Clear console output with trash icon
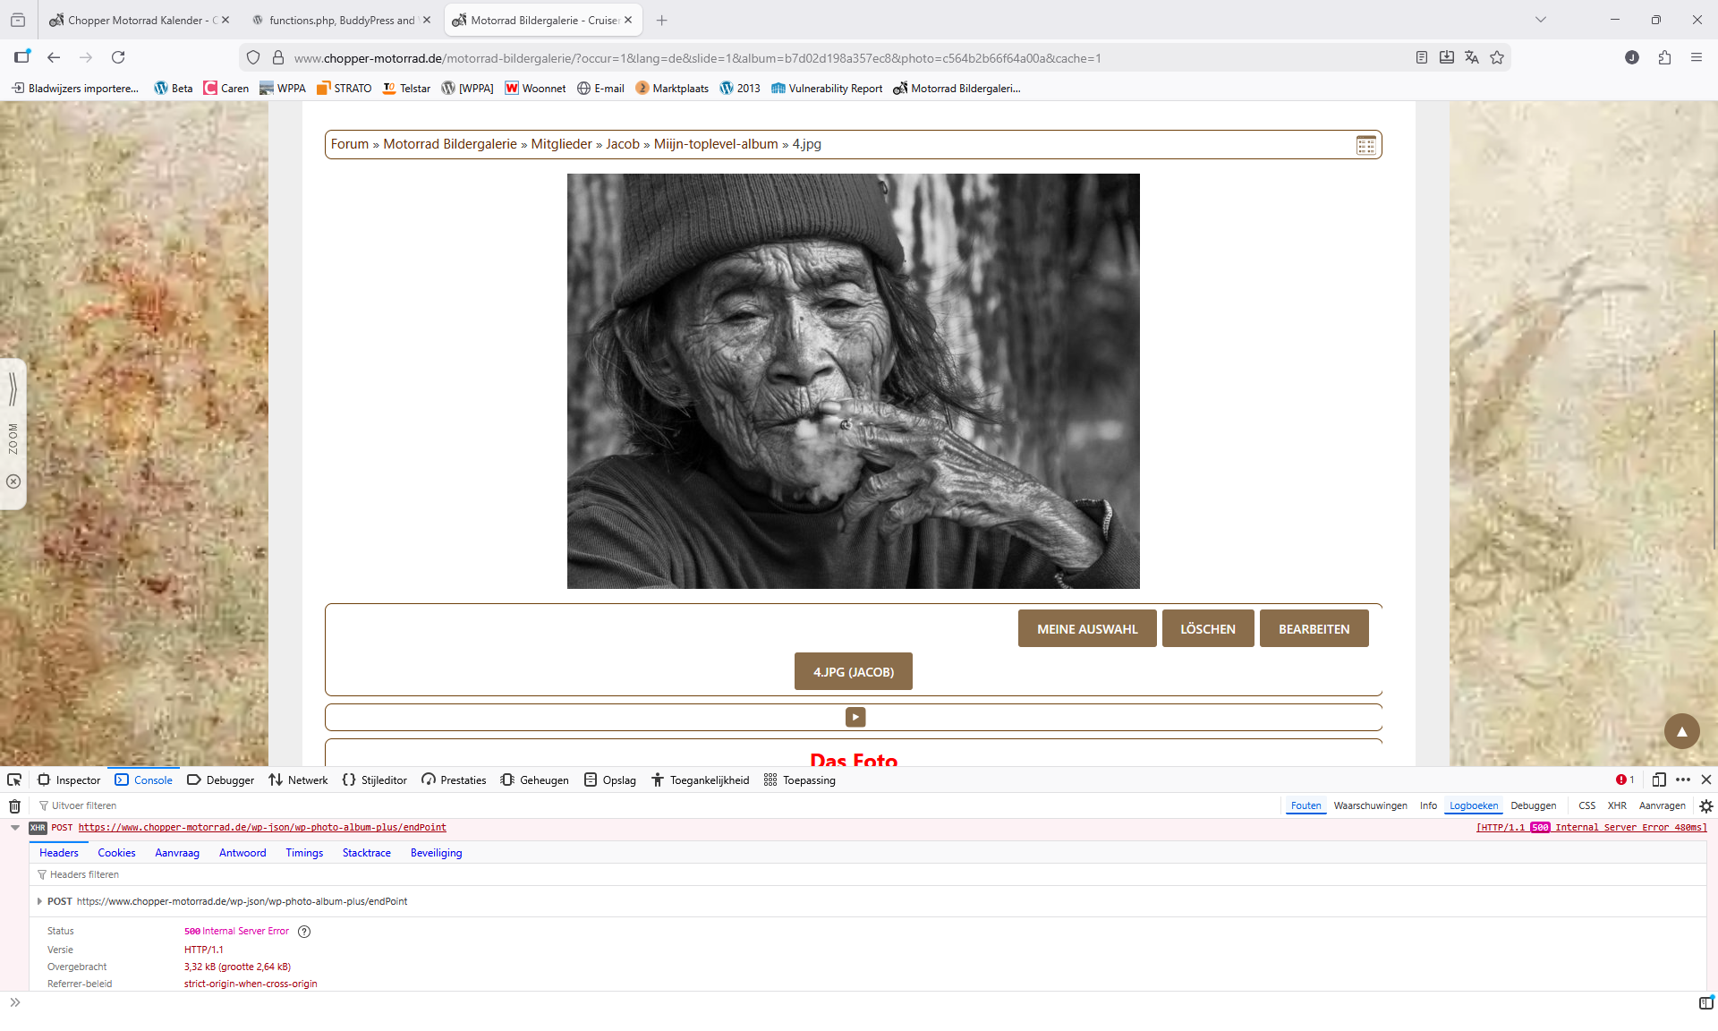Viewport: 1718px width, 1031px height. click(x=14, y=805)
